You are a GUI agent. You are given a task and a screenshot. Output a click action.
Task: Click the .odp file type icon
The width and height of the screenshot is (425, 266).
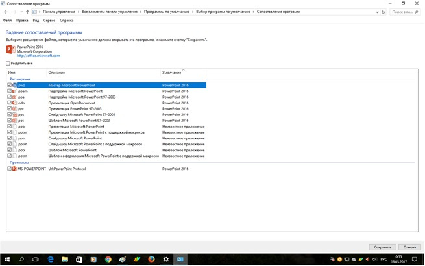point(14,103)
